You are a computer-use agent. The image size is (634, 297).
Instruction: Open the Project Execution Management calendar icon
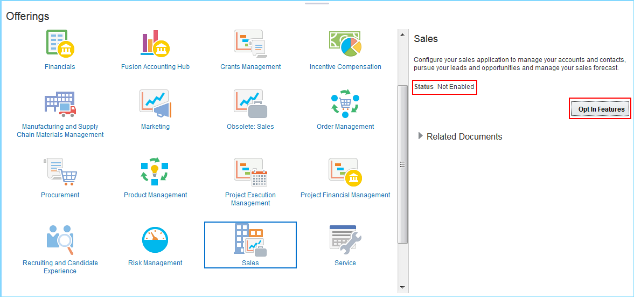(250, 171)
